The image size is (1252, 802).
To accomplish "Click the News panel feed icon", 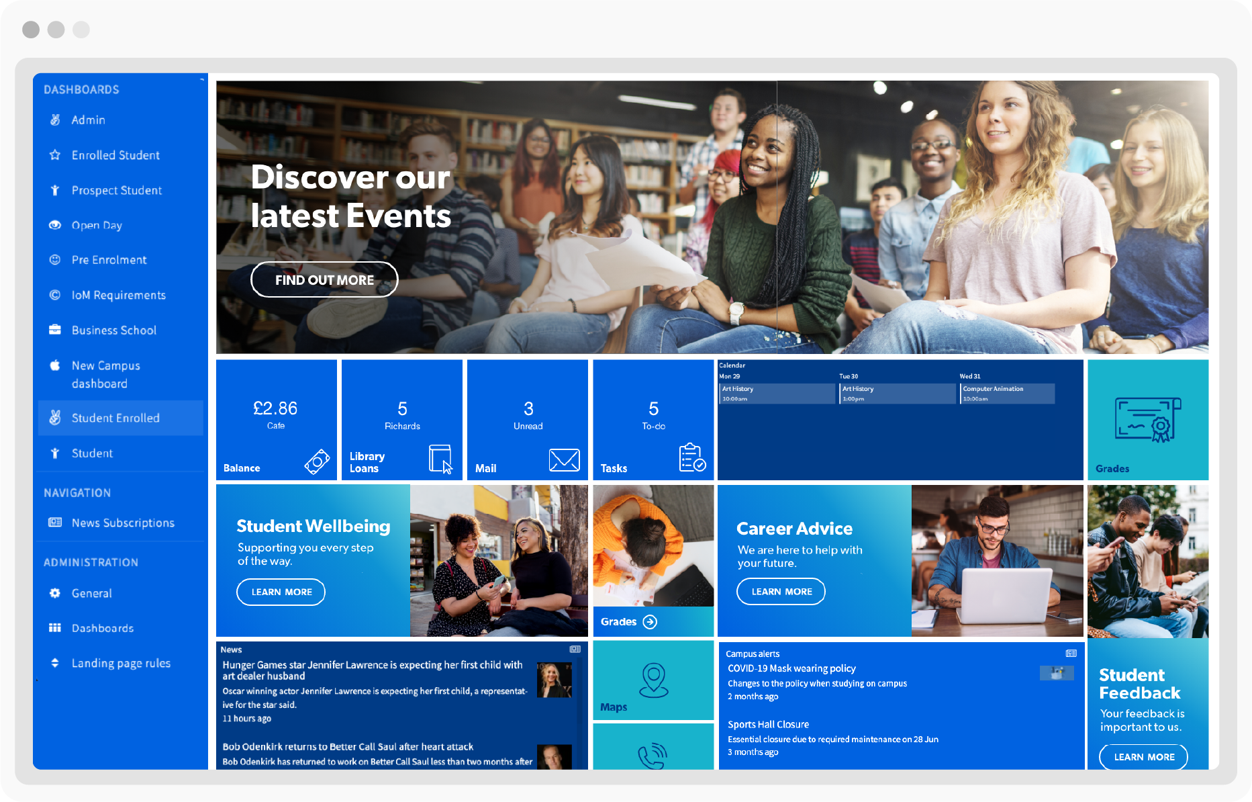I will (x=575, y=650).
